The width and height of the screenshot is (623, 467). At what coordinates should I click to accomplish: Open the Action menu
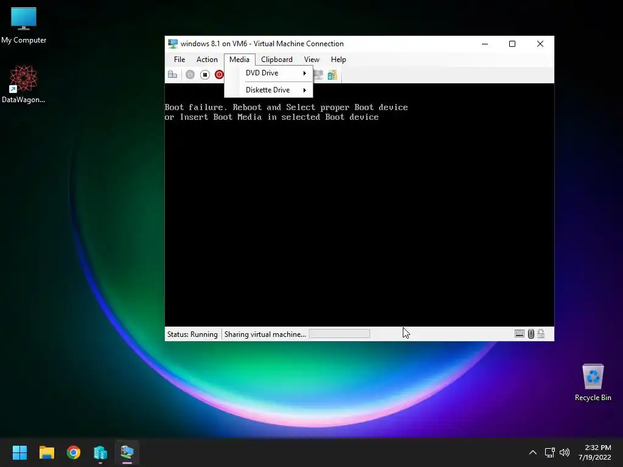[x=207, y=60]
